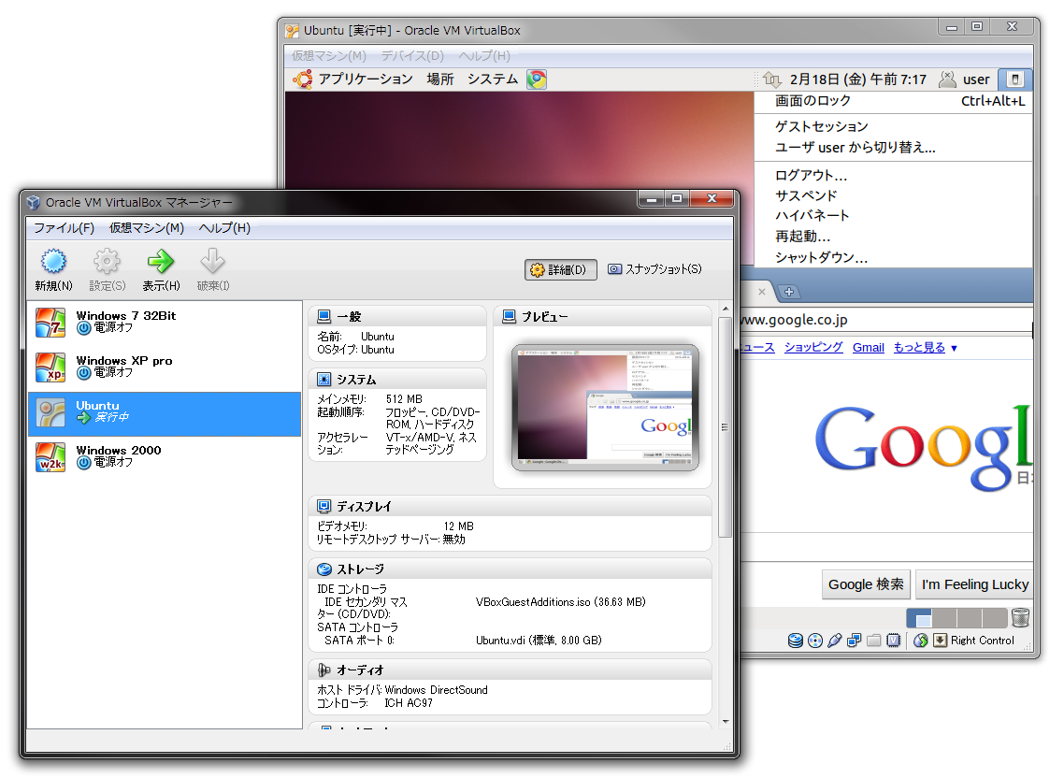Click the virtualization V chip status icon
Image resolution: width=1064 pixels, height=778 pixels.
click(x=894, y=641)
